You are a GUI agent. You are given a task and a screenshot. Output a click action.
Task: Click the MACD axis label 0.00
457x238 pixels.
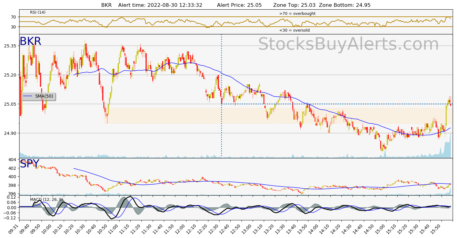12,208
